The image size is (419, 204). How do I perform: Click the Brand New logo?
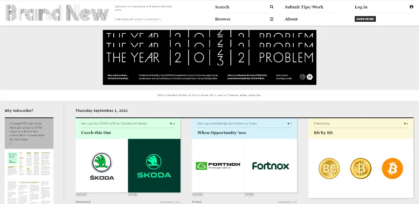[57, 13]
